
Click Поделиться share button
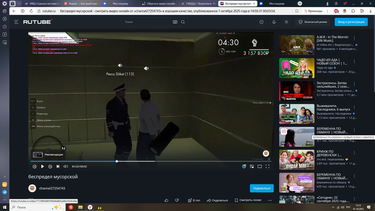coord(217,200)
